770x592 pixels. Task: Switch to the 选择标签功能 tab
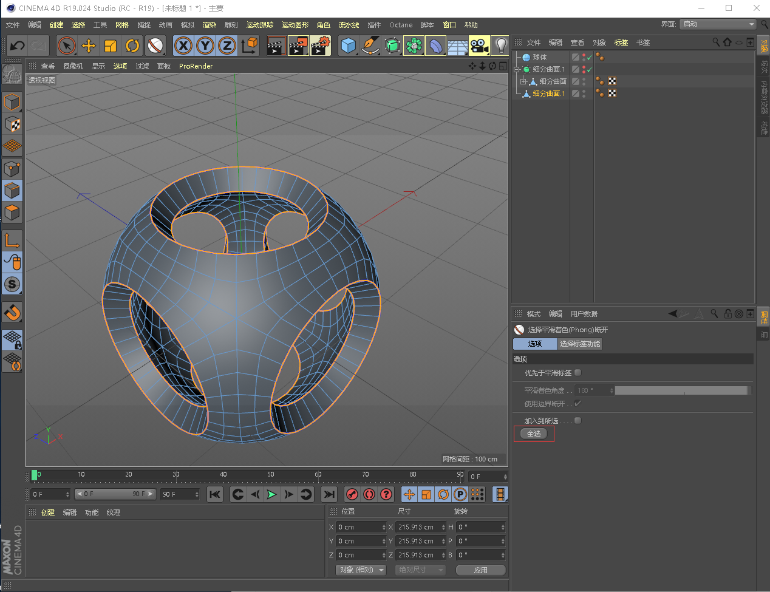580,344
